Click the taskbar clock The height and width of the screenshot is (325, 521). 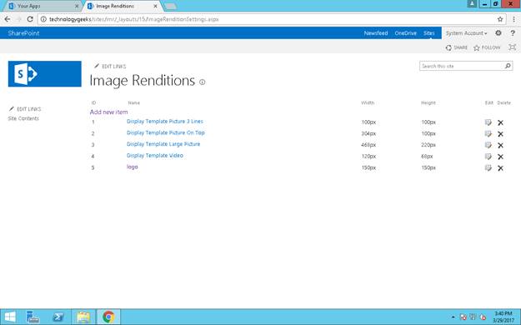click(x=503, y=317)
